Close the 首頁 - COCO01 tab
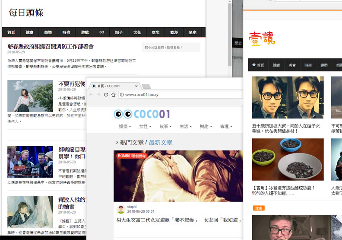Screen dimensions: 342x240 tap(136, 86)
